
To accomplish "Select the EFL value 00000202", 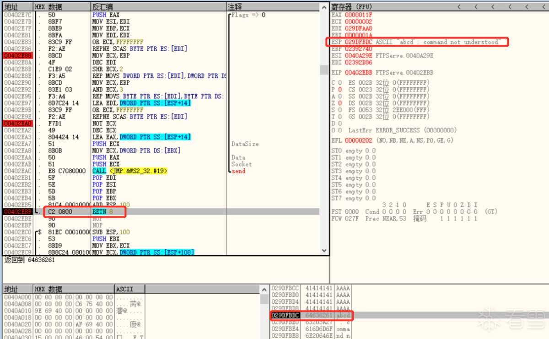I will (x=359, y=140).
